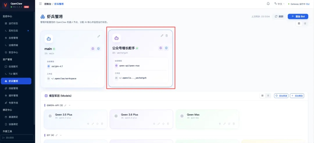The image size is (314, 143).
Task: Edit the main bot with pencil icon
Action: click(x=99, y=36)
